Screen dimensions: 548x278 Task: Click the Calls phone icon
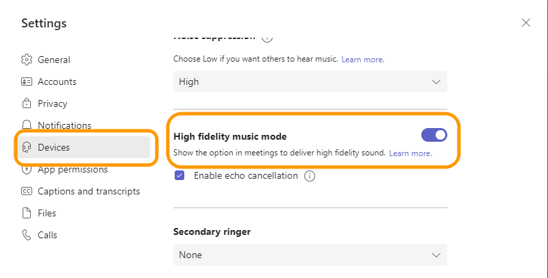27,235
